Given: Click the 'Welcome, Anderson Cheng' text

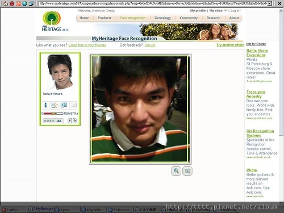Looking at the screenshot, I should tap(96, 11).
